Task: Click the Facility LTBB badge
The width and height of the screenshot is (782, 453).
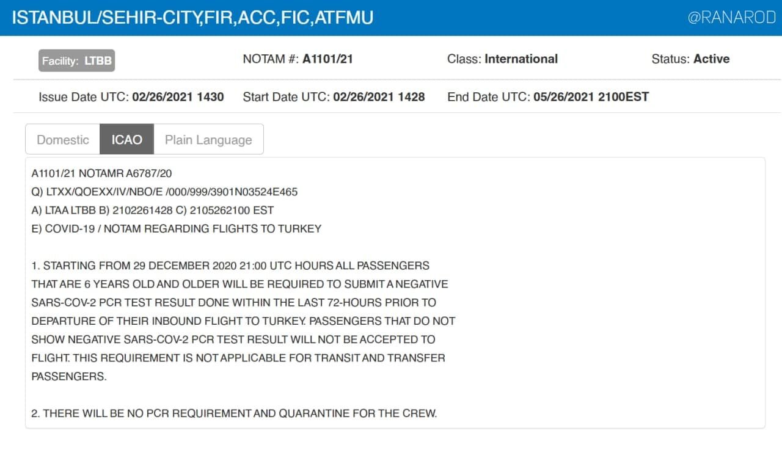Action: tap(76, 60)
